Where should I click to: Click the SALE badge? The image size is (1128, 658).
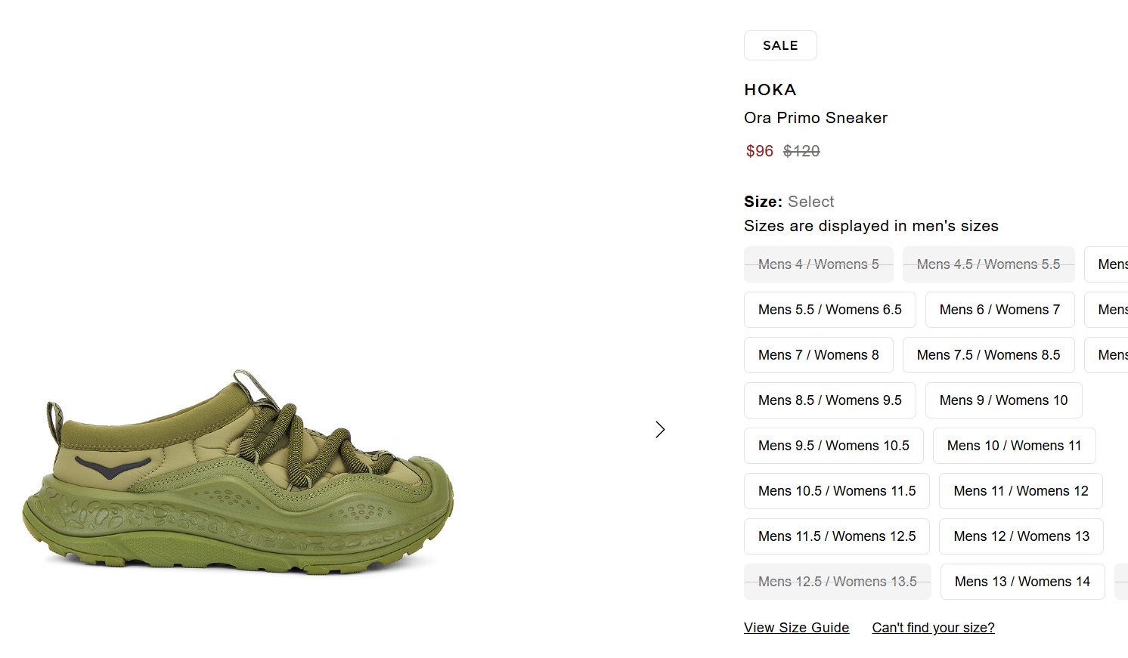(780, 45)
